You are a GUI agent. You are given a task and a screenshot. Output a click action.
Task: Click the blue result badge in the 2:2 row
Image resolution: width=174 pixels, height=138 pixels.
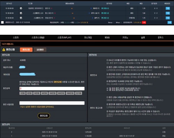[168, 13]
